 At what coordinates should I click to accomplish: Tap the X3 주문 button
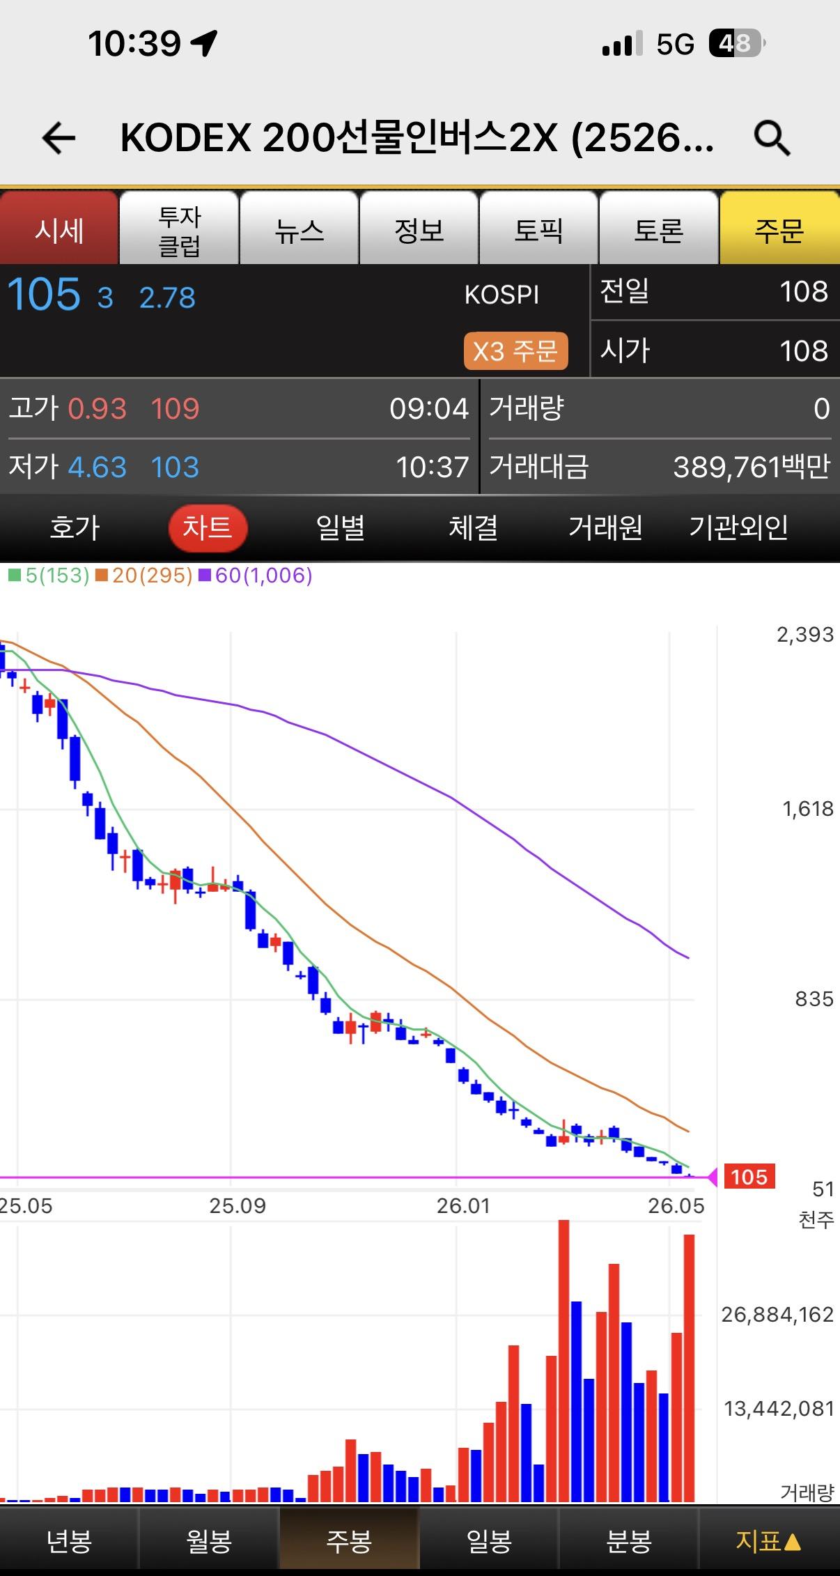click(515, 350)
